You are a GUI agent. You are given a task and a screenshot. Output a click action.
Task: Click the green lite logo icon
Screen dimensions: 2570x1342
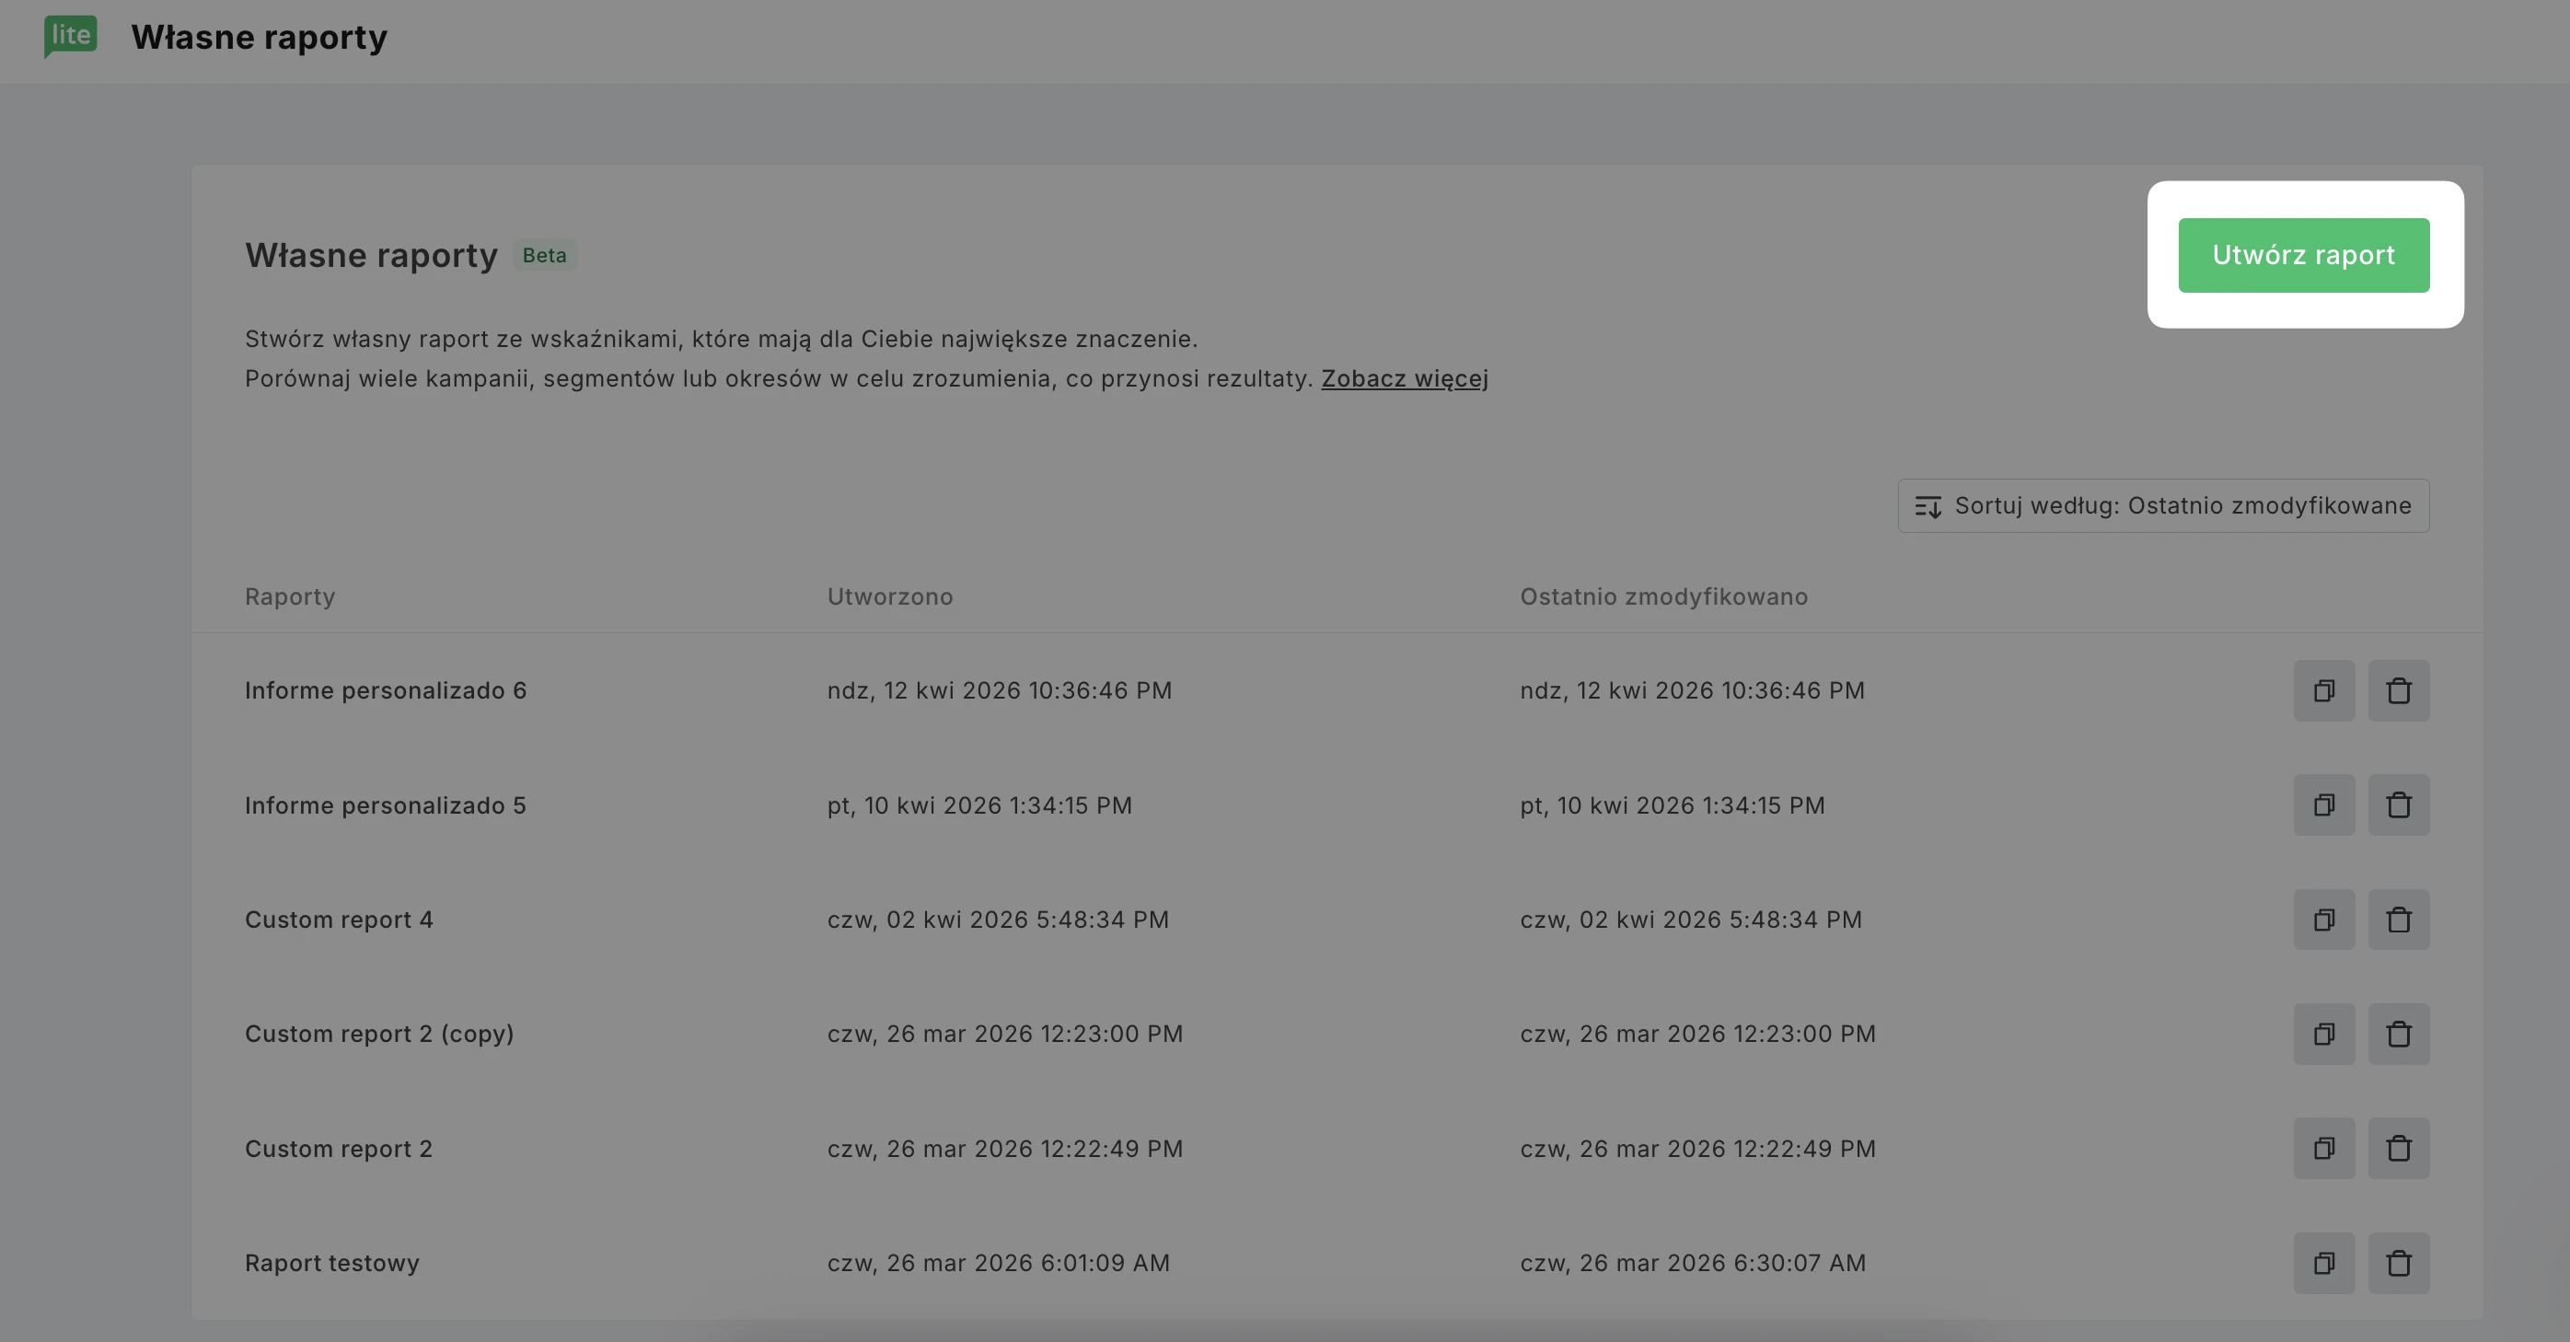[70, 36]
